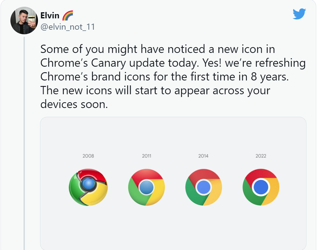Click the Twitter bird logo
Viewport: 318px width, 250px height.
click(x=299, y=14)
